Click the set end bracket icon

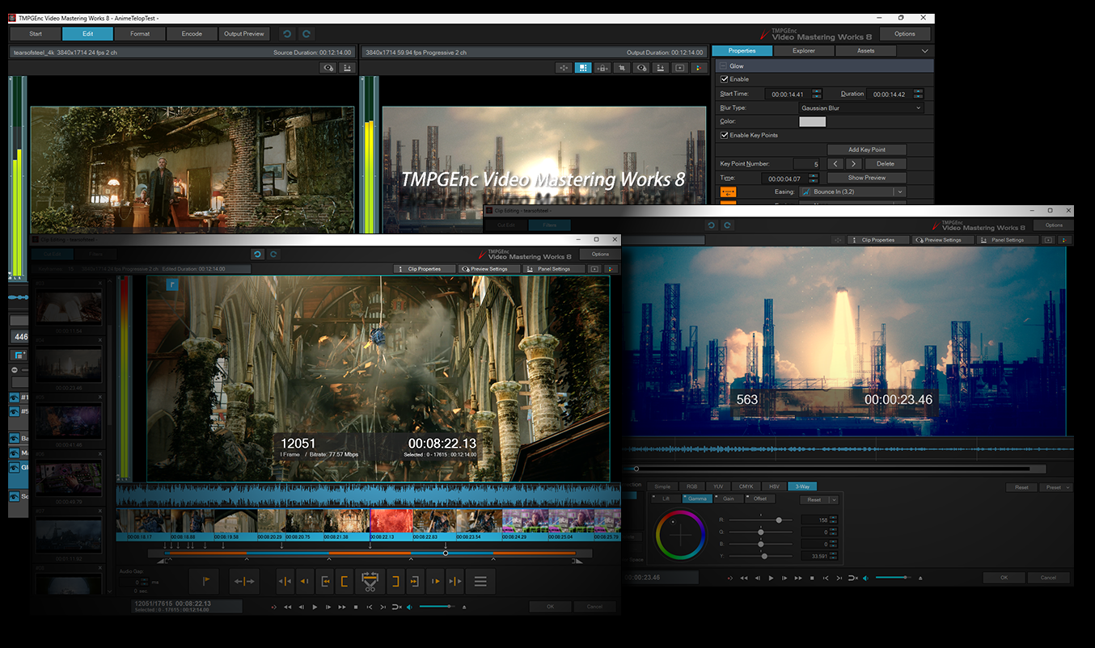point(395,581)
